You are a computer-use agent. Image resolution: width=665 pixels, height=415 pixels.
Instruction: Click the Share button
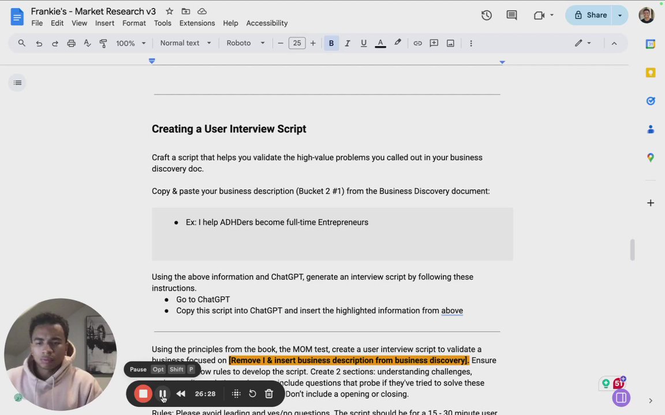pyautogui.click(x=591, y=15)
